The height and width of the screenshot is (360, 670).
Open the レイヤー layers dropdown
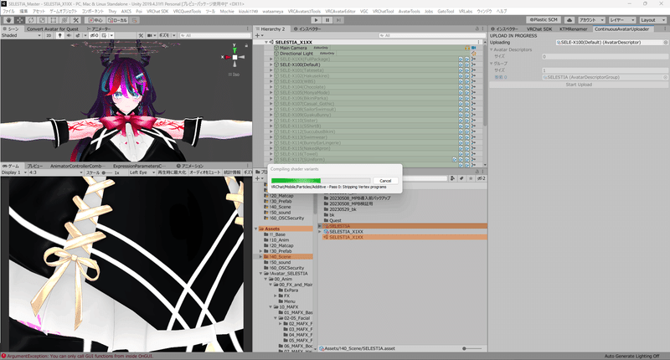[x=622, y=20]
